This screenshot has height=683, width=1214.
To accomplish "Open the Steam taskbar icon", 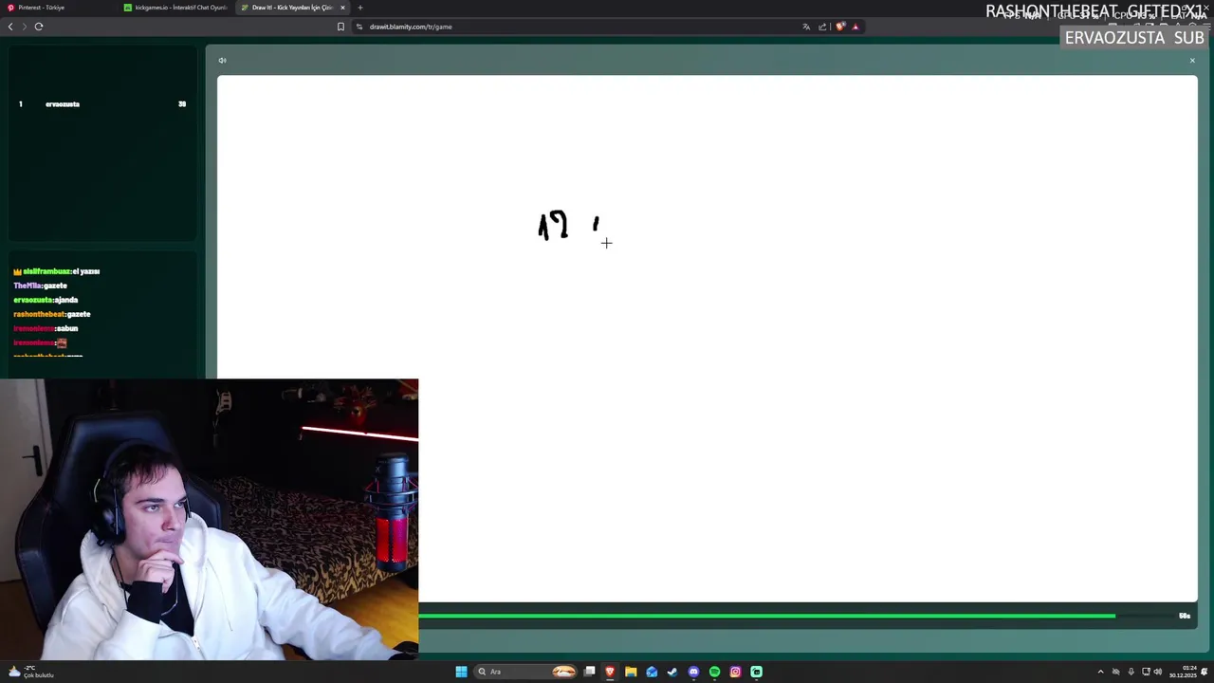I will [672, 672].
